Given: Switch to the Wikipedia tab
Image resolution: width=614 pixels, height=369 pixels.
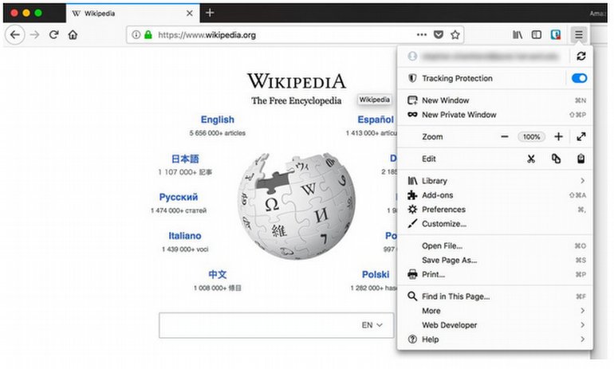Looking at the screenshot, I should click(x=132, y=14).
